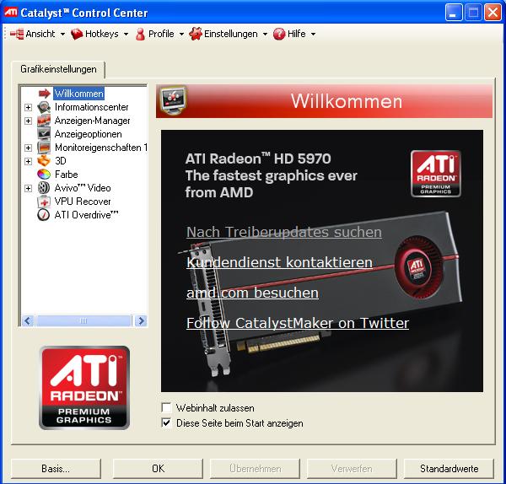Image resolution: width=506 pixels, height=484 pixels.
Task: Click the ATI Radeon HD 5970 headline
Action: (x=258, y=159)
